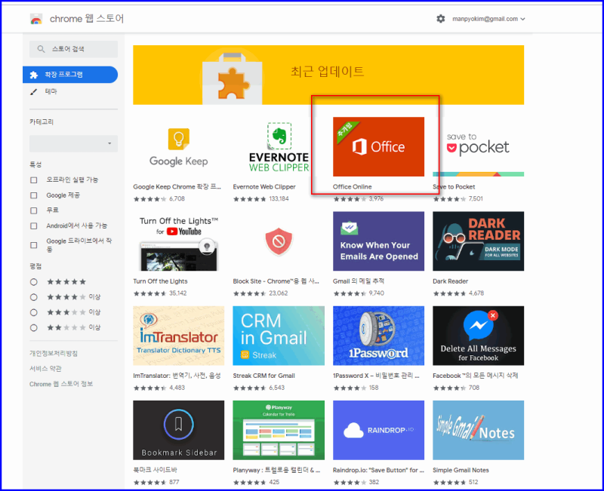Select the four stars 이상 radio button

(x=34, y=297)
